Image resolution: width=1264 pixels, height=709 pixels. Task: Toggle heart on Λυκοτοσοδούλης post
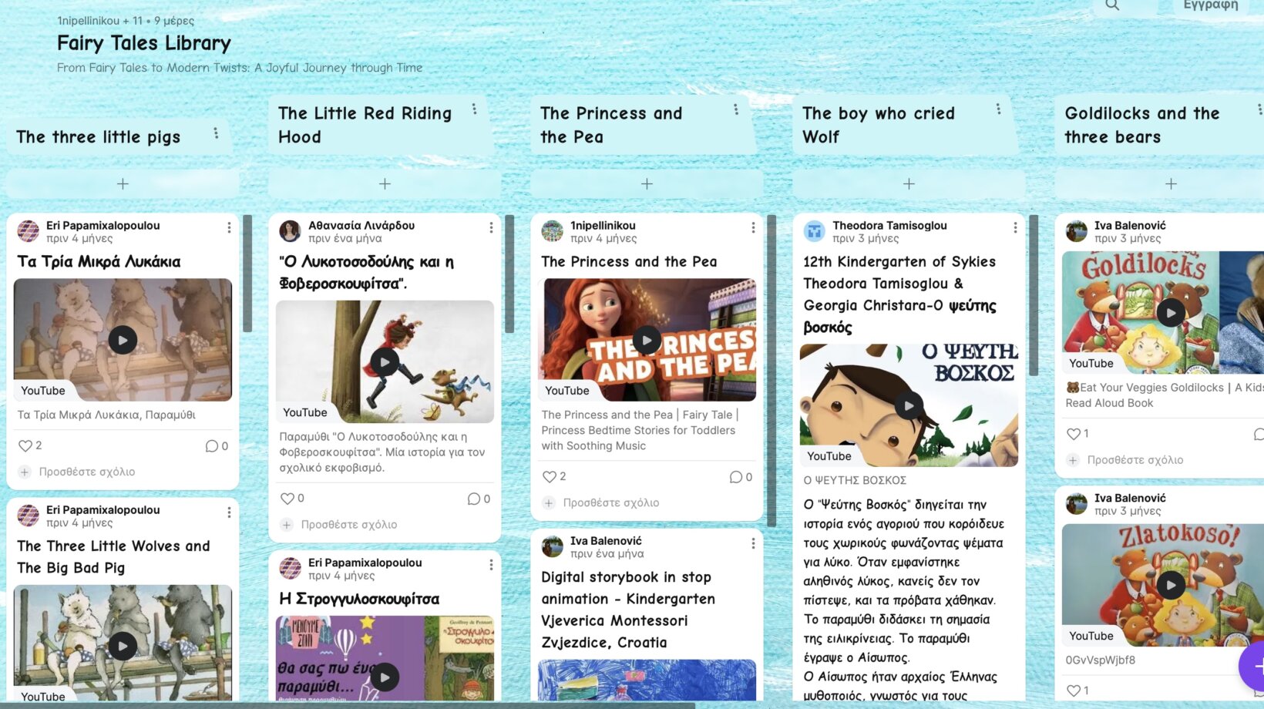tap(287, 499)
